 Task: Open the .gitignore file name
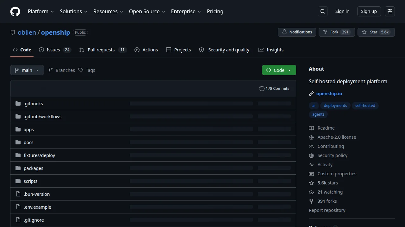pyautogui.click(x=34, y=220)
